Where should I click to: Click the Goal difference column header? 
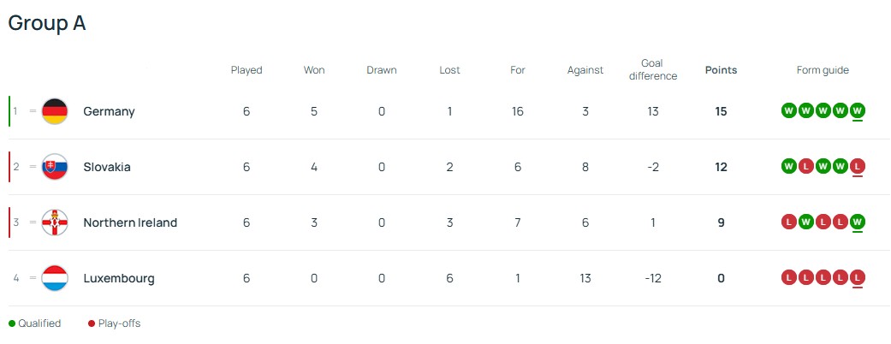click(653, 70)
